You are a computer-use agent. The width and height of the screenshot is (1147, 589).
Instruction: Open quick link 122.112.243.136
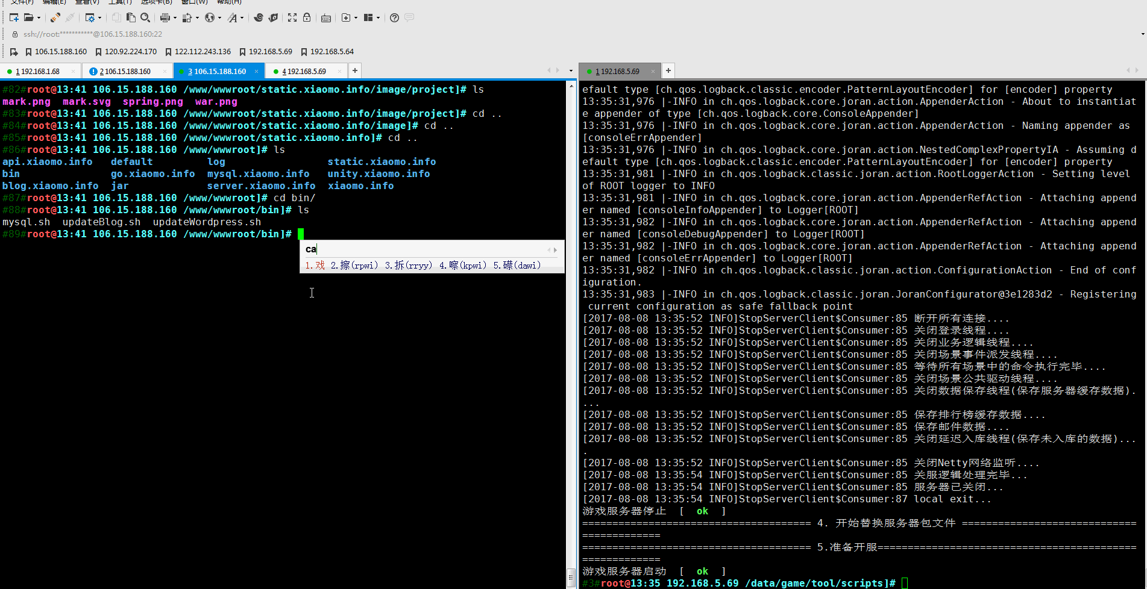(x=198, y=52)
